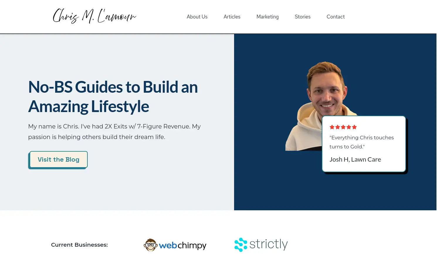Open the webchimpy wordmark link

(183, 245)
